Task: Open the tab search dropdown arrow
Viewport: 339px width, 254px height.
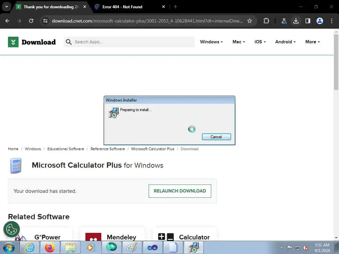Action: click(7, 7)
